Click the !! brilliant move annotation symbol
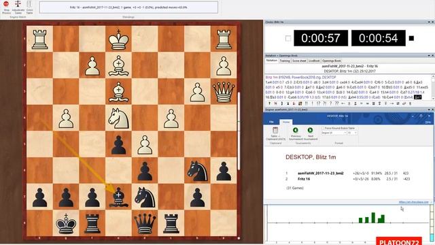The height and width of the screenshot is (245, 435). [307, 103]
